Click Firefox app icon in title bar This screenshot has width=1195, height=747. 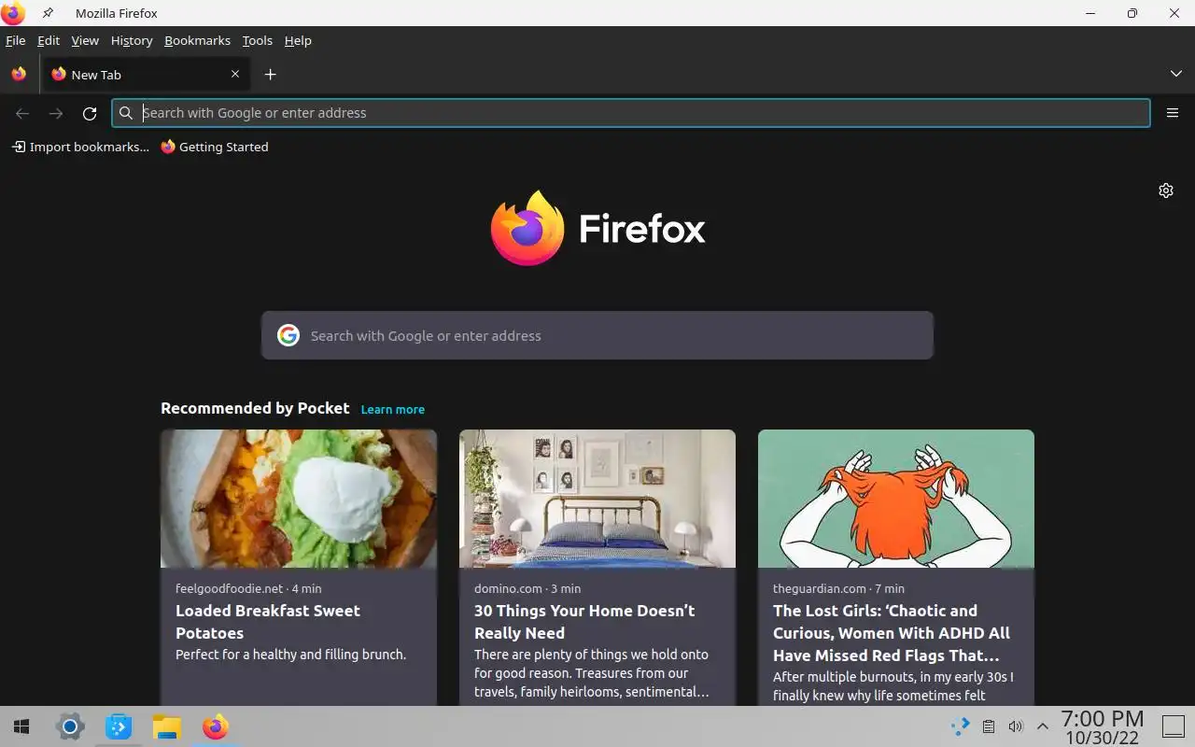13,13
